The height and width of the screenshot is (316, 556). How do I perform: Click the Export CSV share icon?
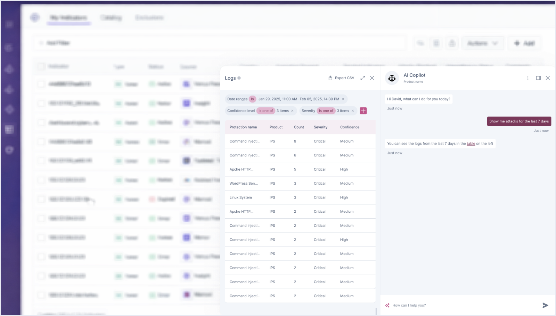tap(330, 78)
